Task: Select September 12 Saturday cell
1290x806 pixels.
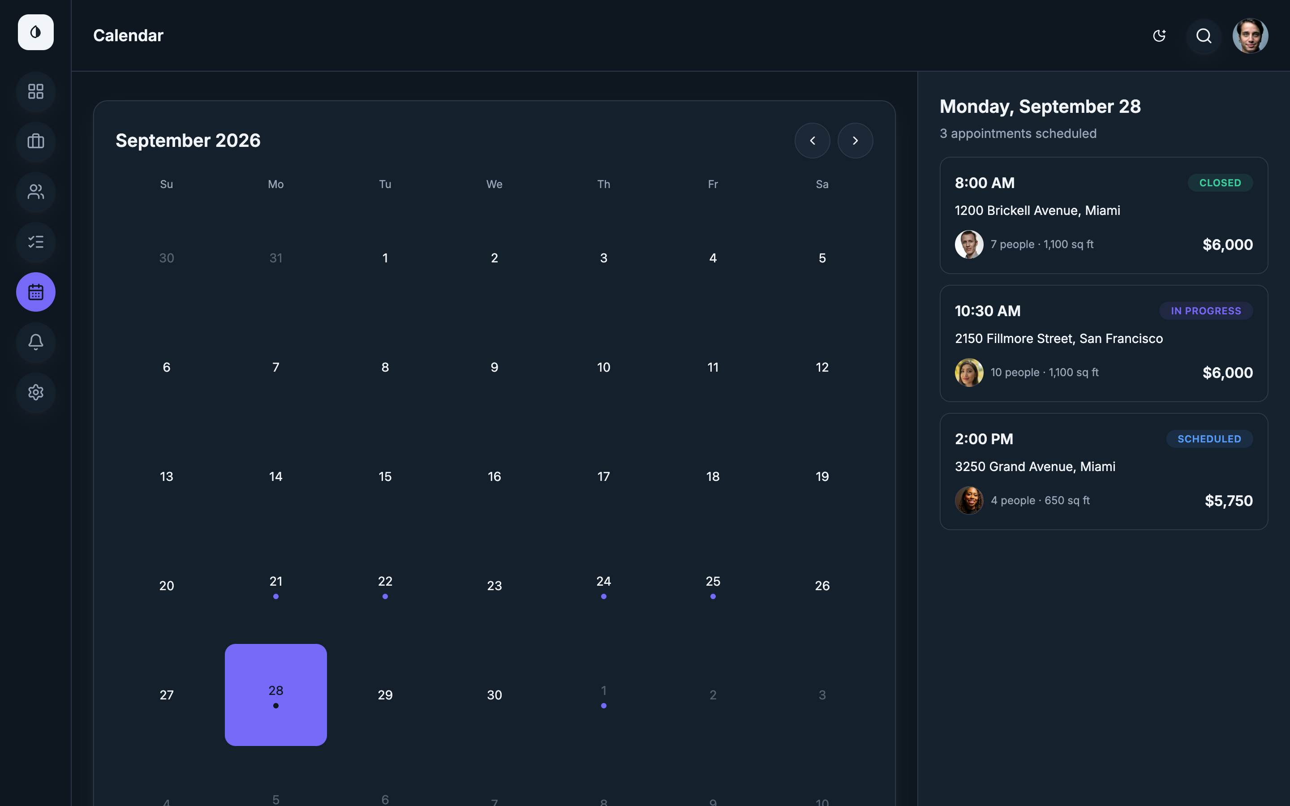Action: (x=822, y=367)
